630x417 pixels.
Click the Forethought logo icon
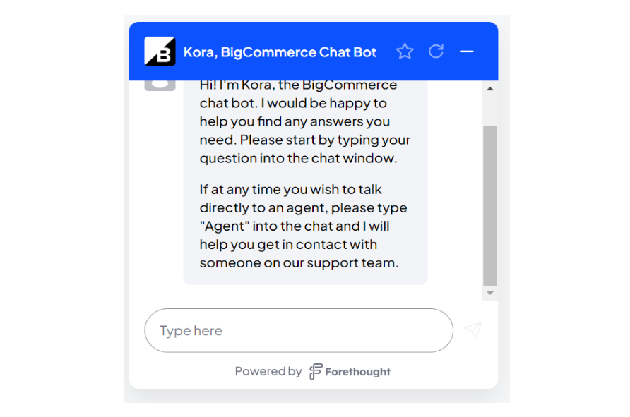(316, 371)
